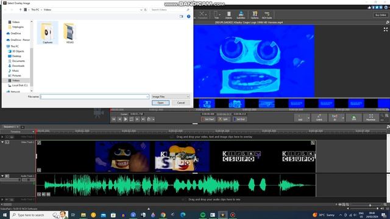Viewport: 390px width, 219px height.
Task: Select Downloads in dialog sidebar
Action: 16,66
